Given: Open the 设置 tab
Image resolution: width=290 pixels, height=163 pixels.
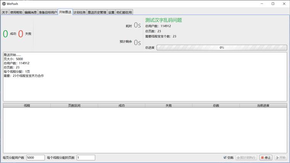Looking at the screenshot, I should coord(111,12).
